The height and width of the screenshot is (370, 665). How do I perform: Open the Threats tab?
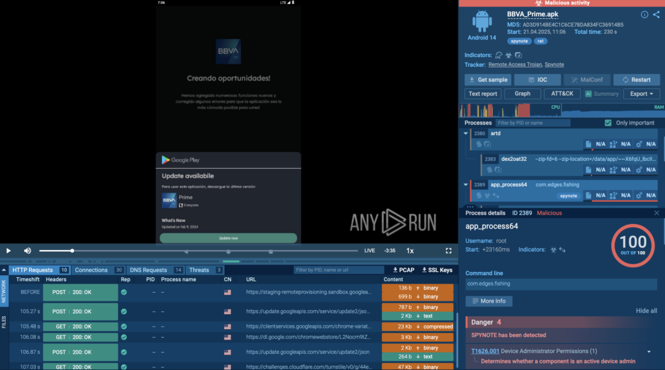pos(199,270)
